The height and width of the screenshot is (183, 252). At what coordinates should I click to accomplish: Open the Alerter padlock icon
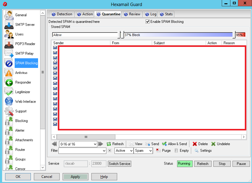(9, 130)
